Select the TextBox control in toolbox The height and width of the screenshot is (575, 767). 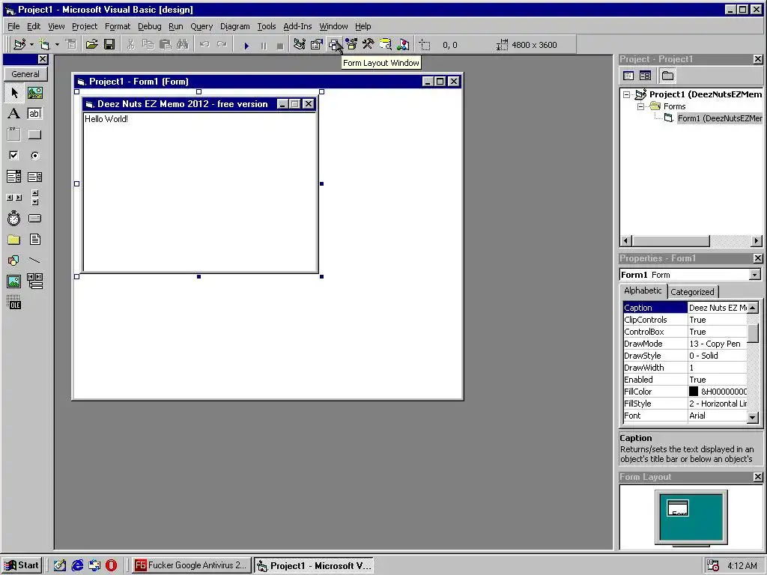pyautogui.click(x=34, y=114)
